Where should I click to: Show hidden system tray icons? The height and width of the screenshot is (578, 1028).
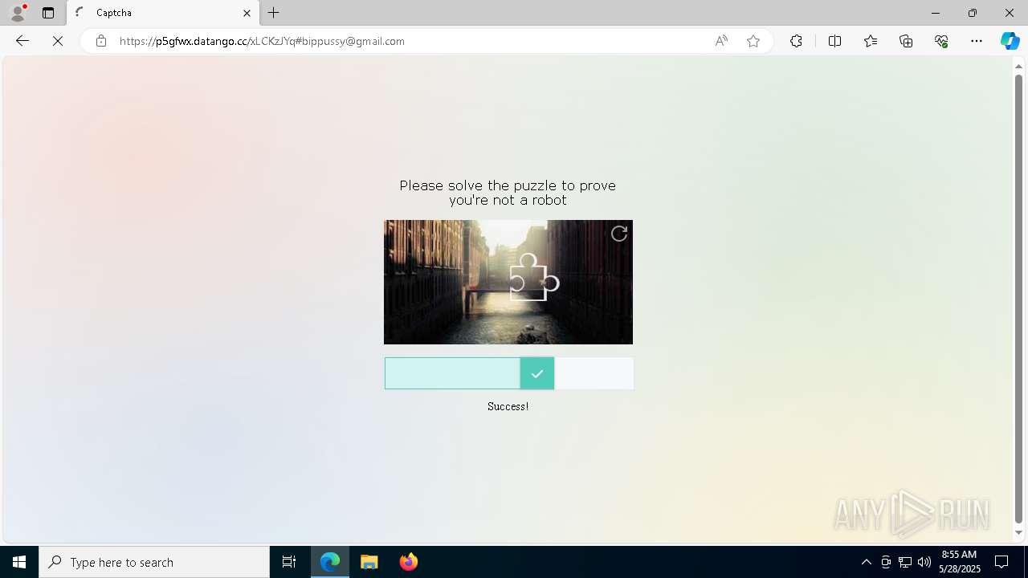click(866, 562)
